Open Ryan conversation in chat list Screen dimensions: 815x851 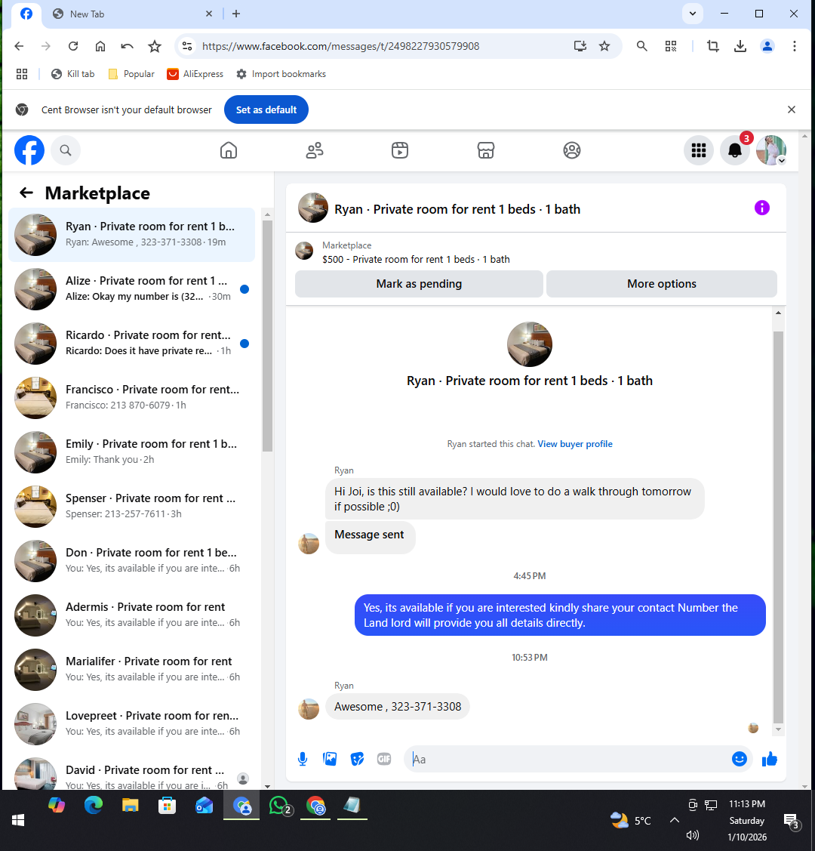click(x=132, y=235)
